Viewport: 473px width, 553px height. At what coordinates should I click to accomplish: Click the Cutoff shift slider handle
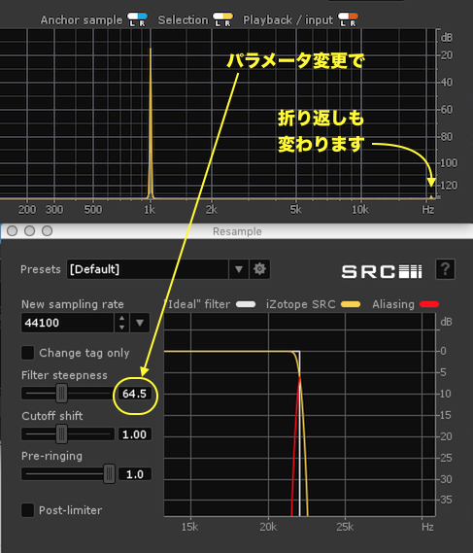tap(62, 434)
